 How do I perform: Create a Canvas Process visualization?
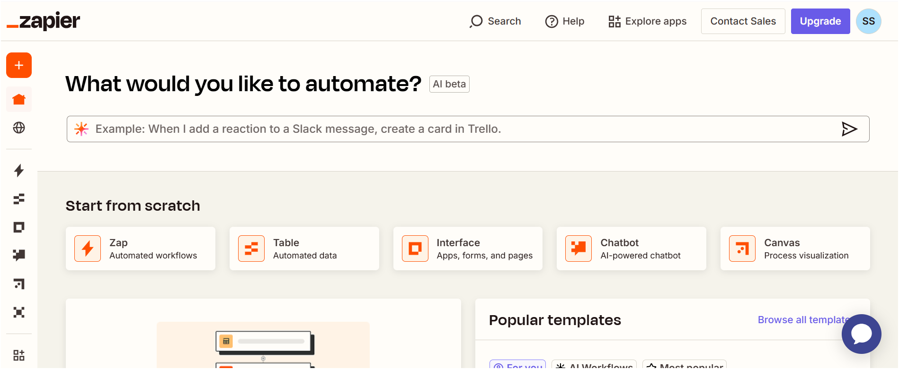(795, 249)
